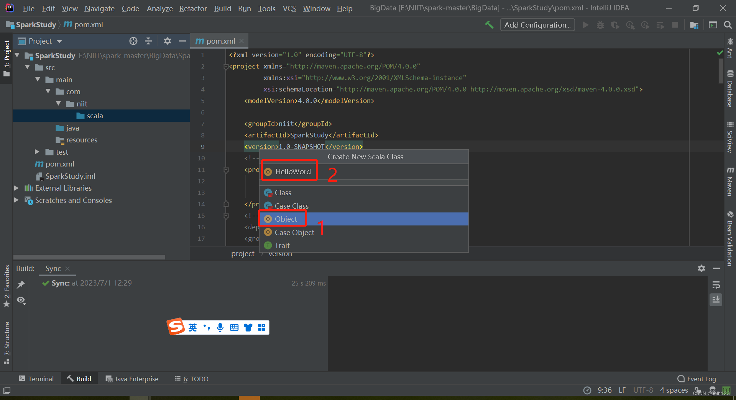Image resolution: width=736 pixels, height=400 pixels.
Task: Click scroll to end icon in Build output
Action: [716, 300]
